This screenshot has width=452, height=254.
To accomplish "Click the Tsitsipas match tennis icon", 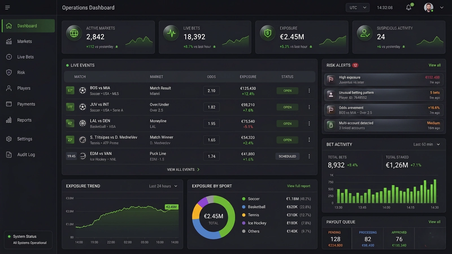I will point(82,140).
